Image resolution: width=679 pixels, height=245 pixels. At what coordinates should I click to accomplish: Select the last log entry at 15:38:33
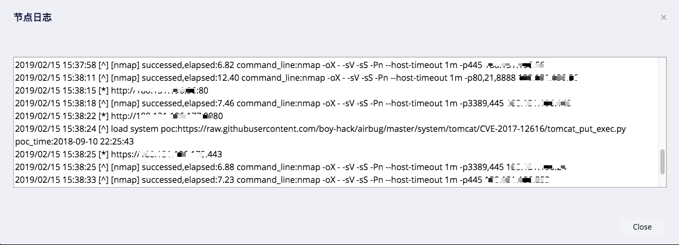click(x=282, y=180)
